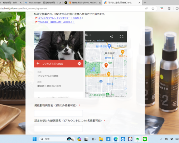Click the circular arrow toolbar icon right of the red extension
The width and height of the screenshot is (179, 143).
pyautogui.click(x=169, y=9)
